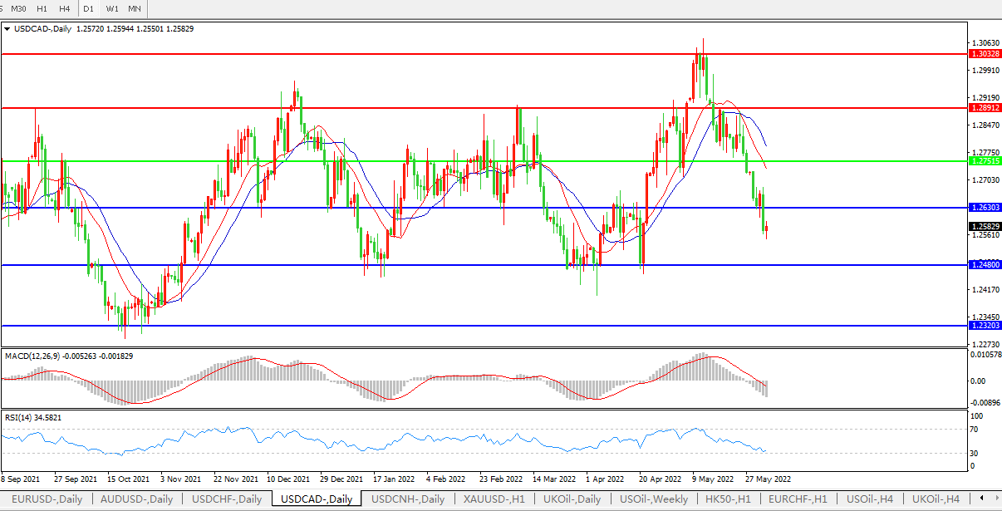The image size is (1002, 511).
Task: Expand the USDCAD chart title triangle
Action: point(7,29)
